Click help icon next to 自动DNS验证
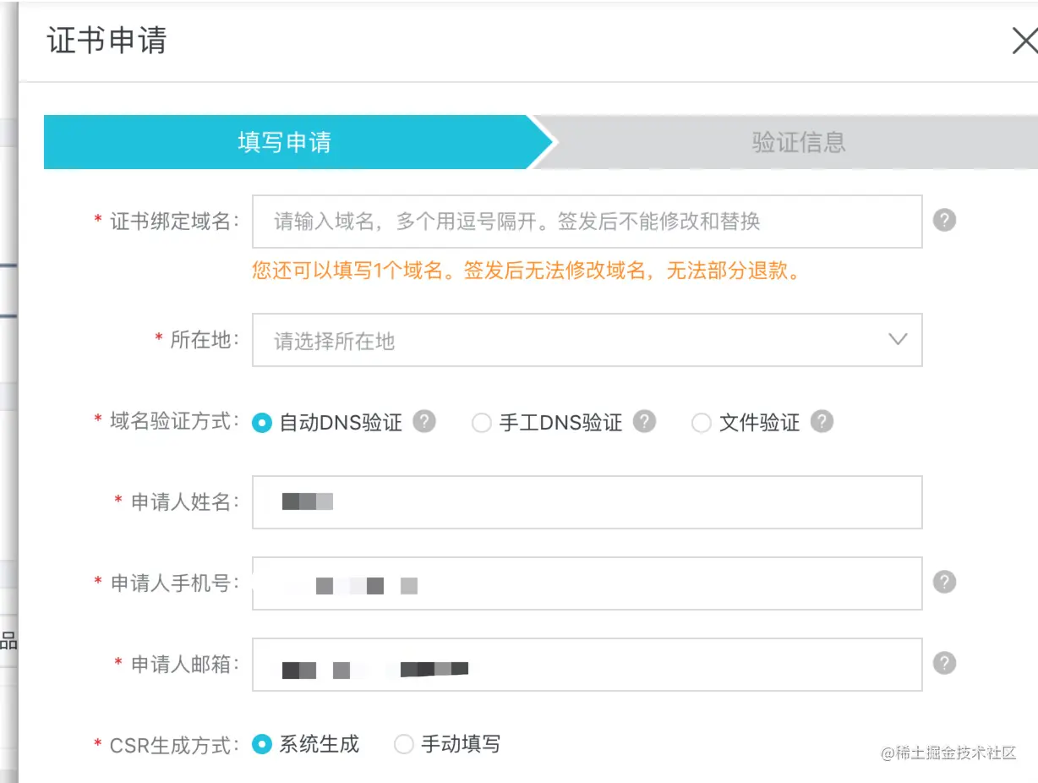1038x783 pixels. coord(424,421)
